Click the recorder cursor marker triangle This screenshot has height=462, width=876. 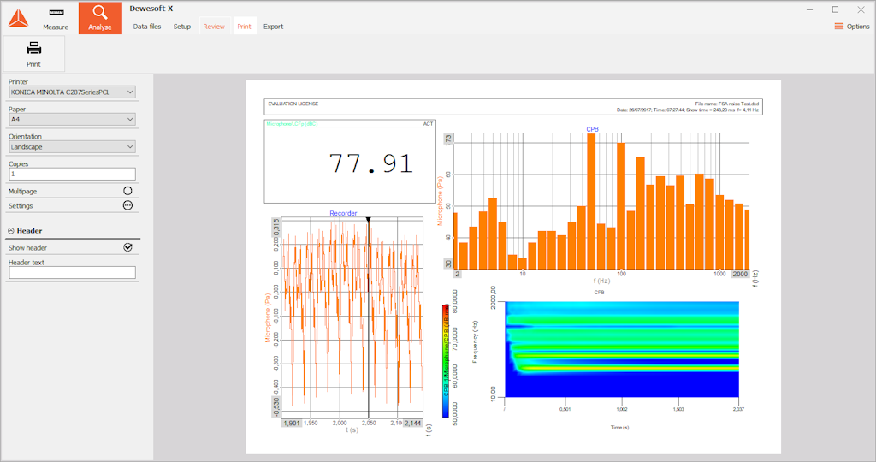click(368, 220)
